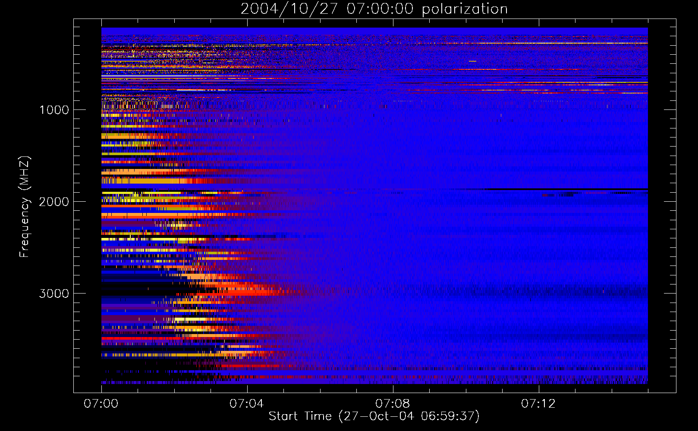Click the 1000 frequency tick label
The image size is (698, 431).
click(54, 110)
